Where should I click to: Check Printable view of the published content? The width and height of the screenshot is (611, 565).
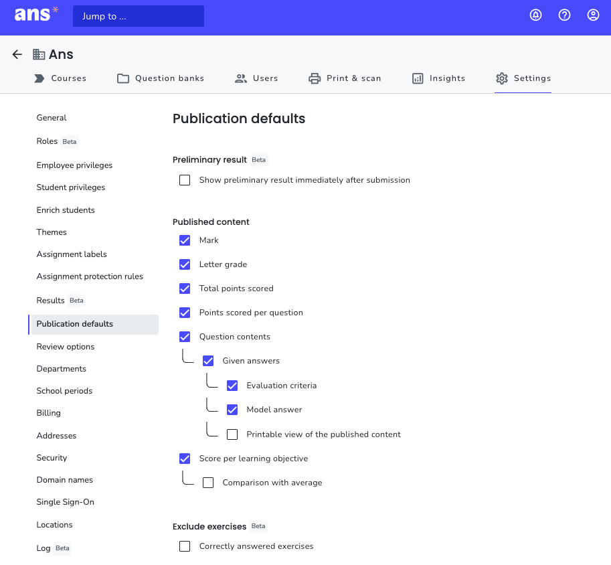(232, 434)
